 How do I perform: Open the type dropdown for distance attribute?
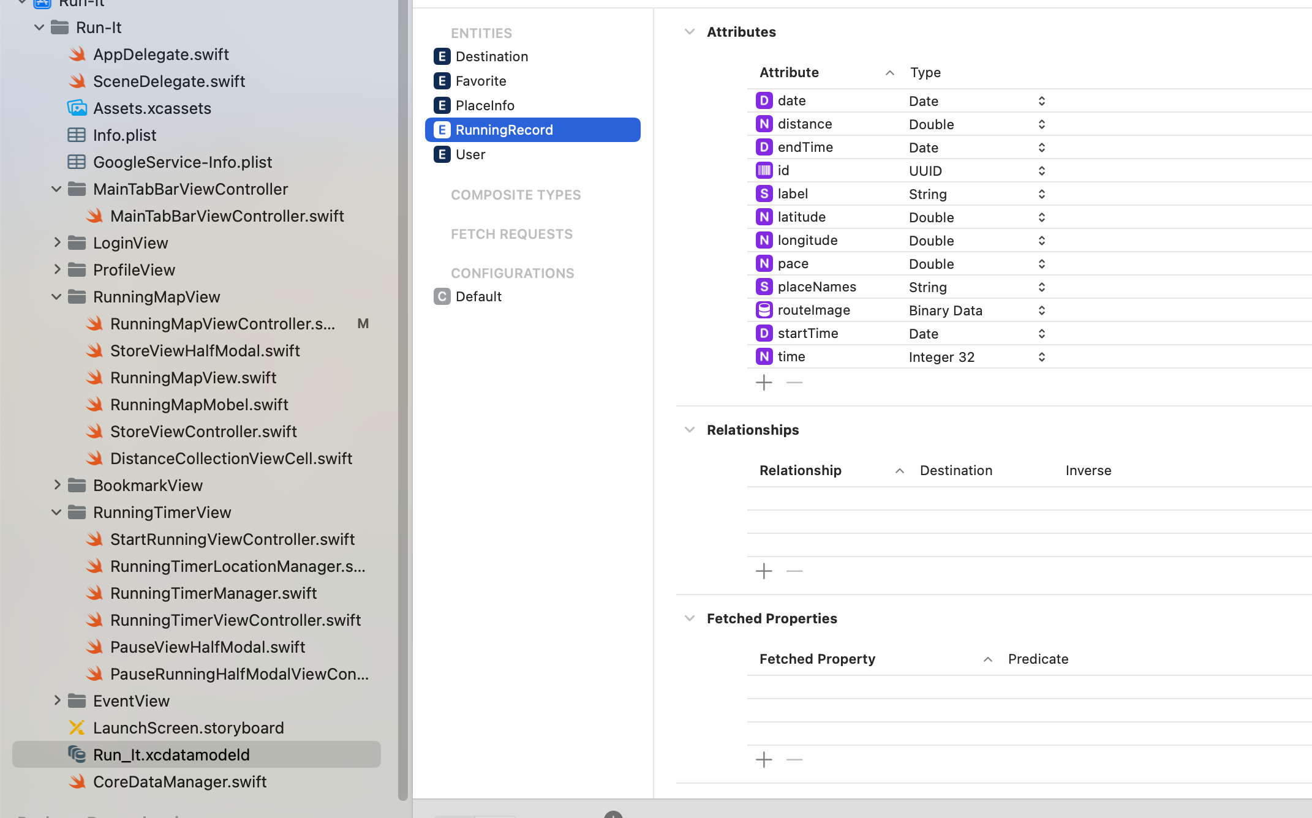1041,124
